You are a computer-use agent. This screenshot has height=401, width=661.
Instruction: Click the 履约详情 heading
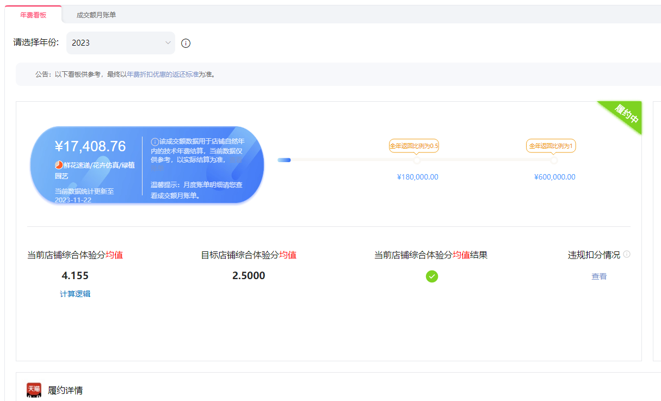click(x=65, y=390)
